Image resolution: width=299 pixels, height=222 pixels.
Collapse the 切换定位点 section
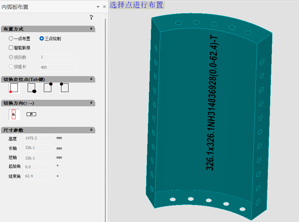(91, 79)
